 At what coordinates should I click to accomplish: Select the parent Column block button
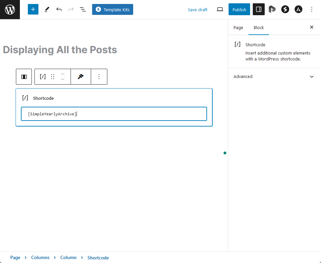24,77
